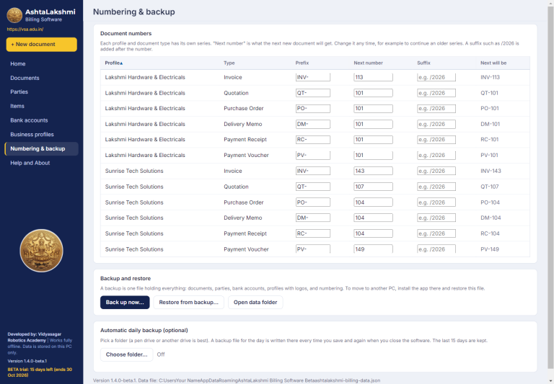Open Business profiles in sidebar

32,135
